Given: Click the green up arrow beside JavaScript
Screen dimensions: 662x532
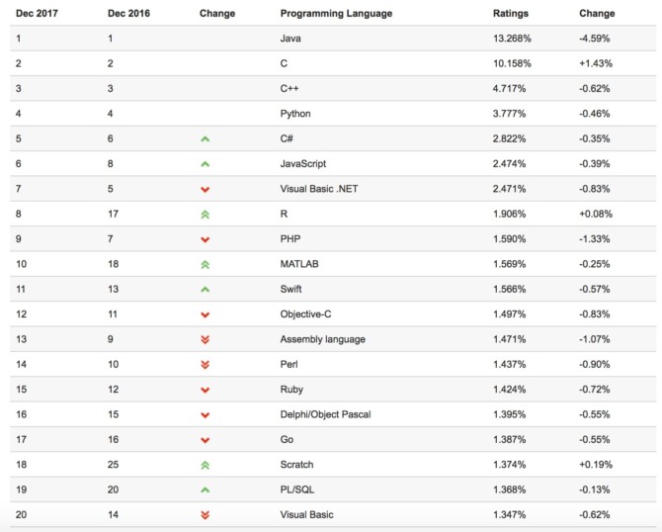Looking at the screenshot, I should 205,164.
